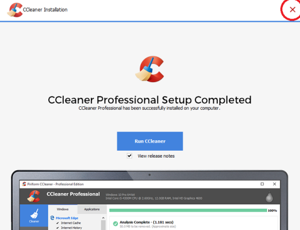Screen dimensions: 300x230
Task: Click the pear icon in preview header
Action: pyautogui.click(x=269, y=197)
